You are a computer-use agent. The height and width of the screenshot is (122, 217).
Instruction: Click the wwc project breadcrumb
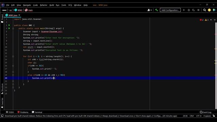point(4,10)
